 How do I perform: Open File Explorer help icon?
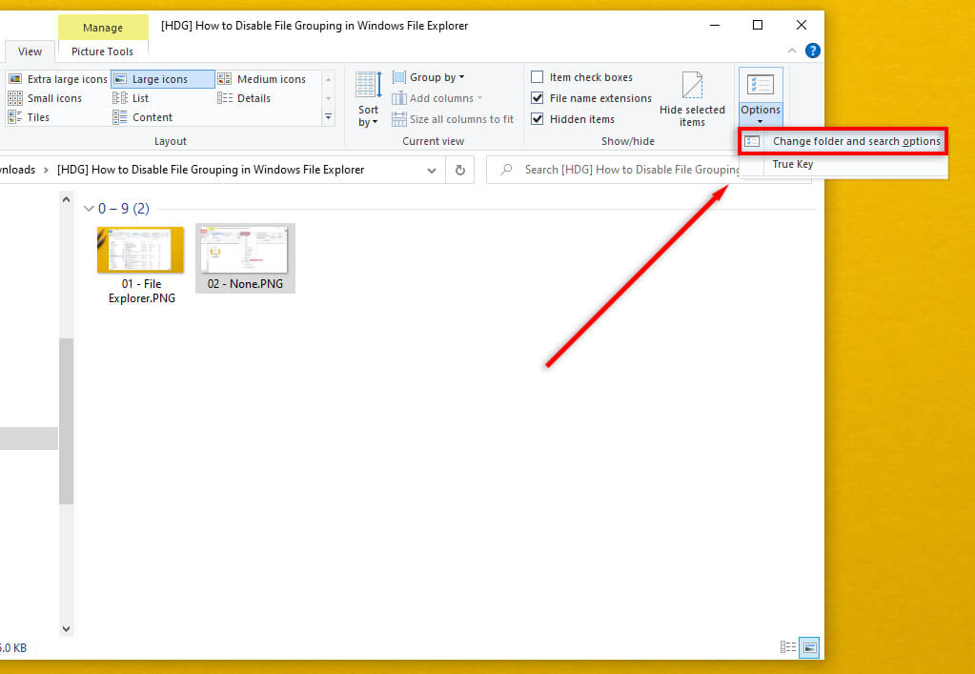point(812,51)
